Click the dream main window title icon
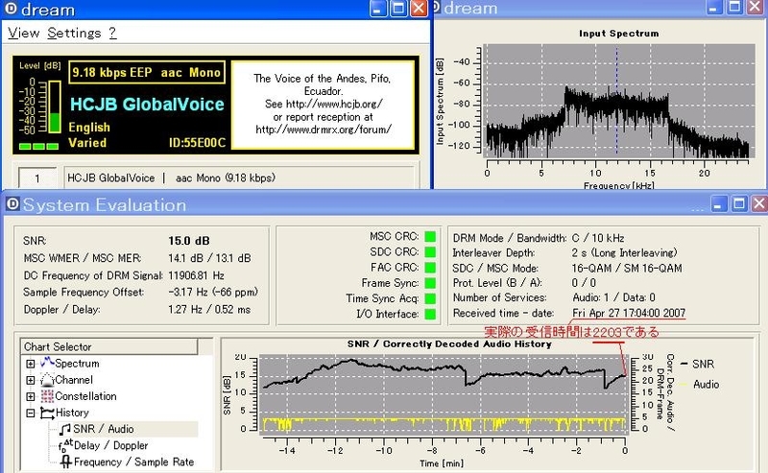The width and height of the screenshot is (768, 473). tap(10, 9)
